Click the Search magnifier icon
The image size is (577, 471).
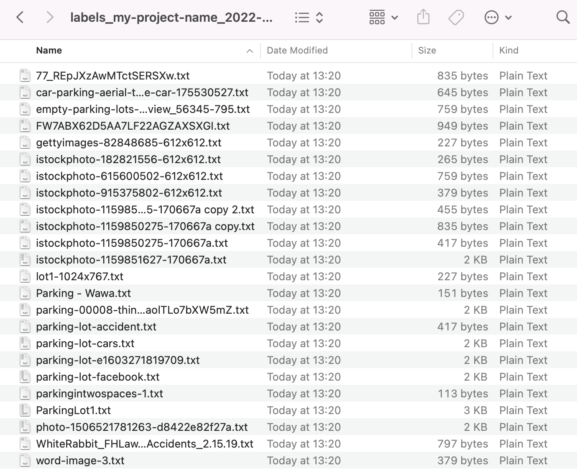coord(563,18)
